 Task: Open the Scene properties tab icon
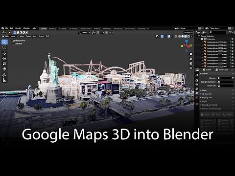click(197, 93)
